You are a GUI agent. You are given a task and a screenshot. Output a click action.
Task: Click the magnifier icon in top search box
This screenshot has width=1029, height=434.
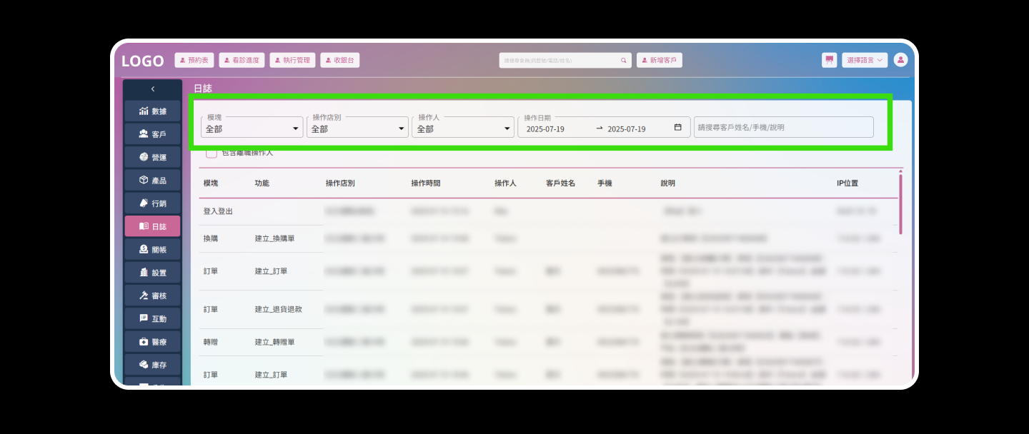(623, 61)
